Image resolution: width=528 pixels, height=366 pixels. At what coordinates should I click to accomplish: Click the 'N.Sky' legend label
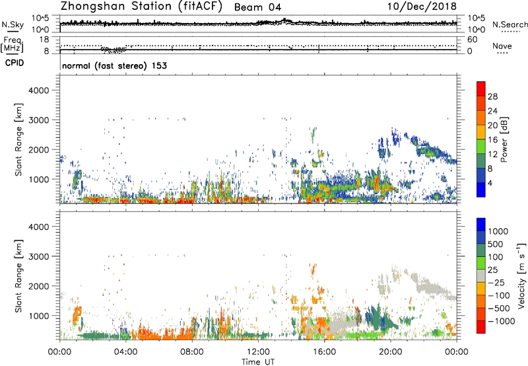[x=13, y=24]
